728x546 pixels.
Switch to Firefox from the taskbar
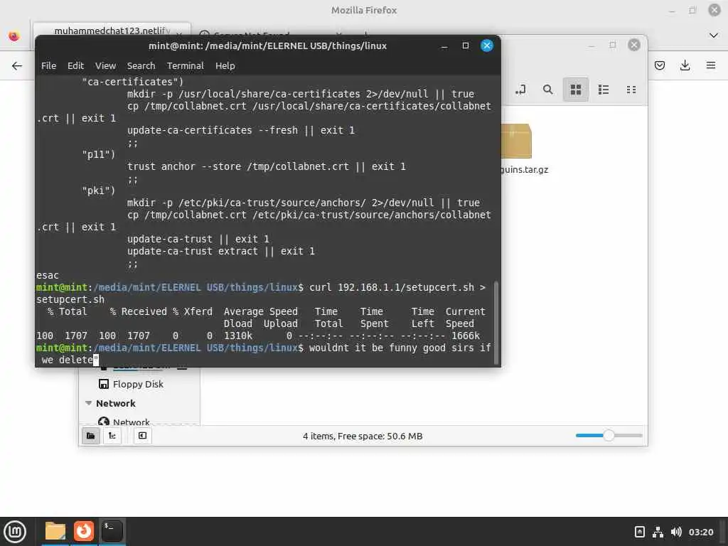pos(84,531)
